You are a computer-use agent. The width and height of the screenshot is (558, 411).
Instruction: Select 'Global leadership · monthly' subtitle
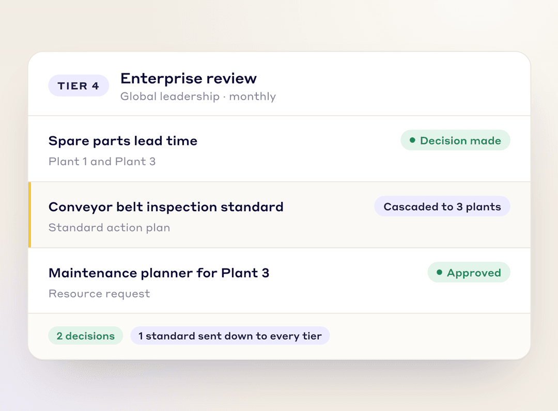point(198,97)
